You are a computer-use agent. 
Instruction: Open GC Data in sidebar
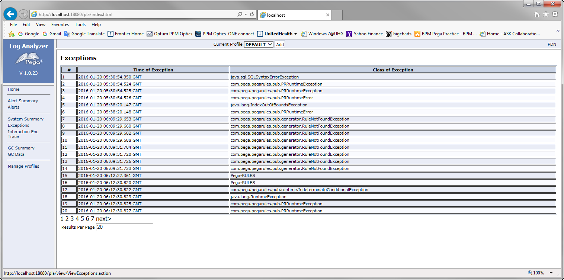tap(16, 154)
